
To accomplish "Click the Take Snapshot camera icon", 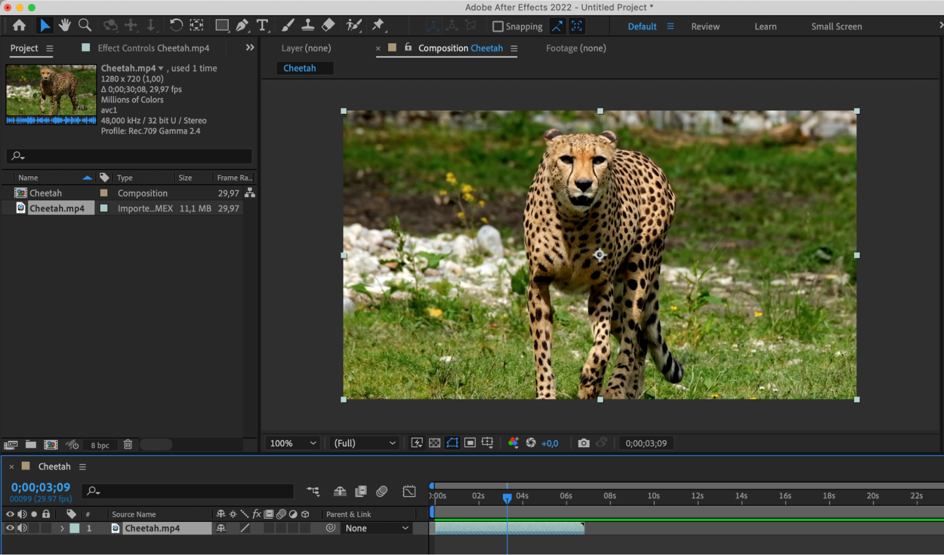I will pyautogui.click(x=584, y=443).
